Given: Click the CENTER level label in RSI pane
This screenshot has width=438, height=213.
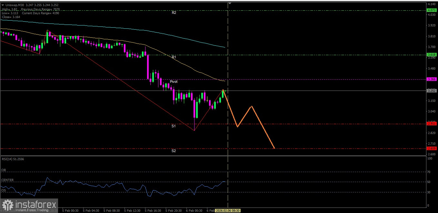Looking at the screenshot, I should tap(7, 180).
